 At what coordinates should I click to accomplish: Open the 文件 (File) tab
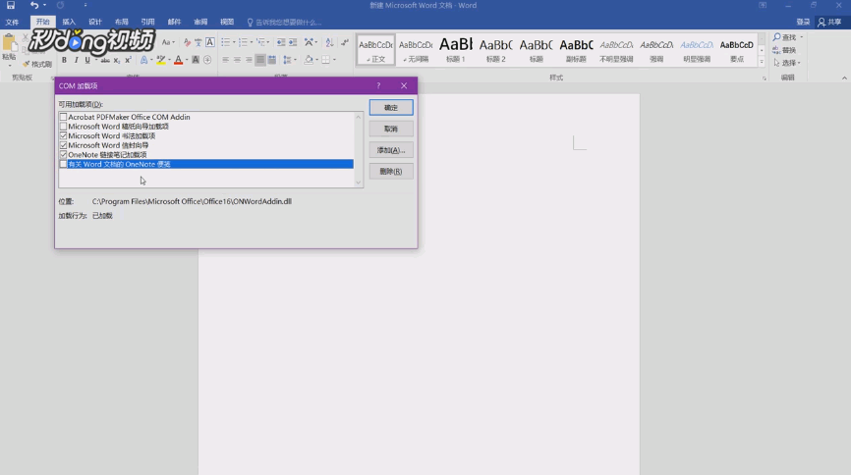click(x=12, y=23)
